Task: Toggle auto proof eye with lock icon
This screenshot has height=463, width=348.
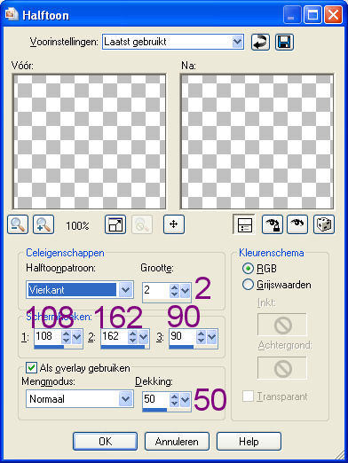Action: pos(273,224)
